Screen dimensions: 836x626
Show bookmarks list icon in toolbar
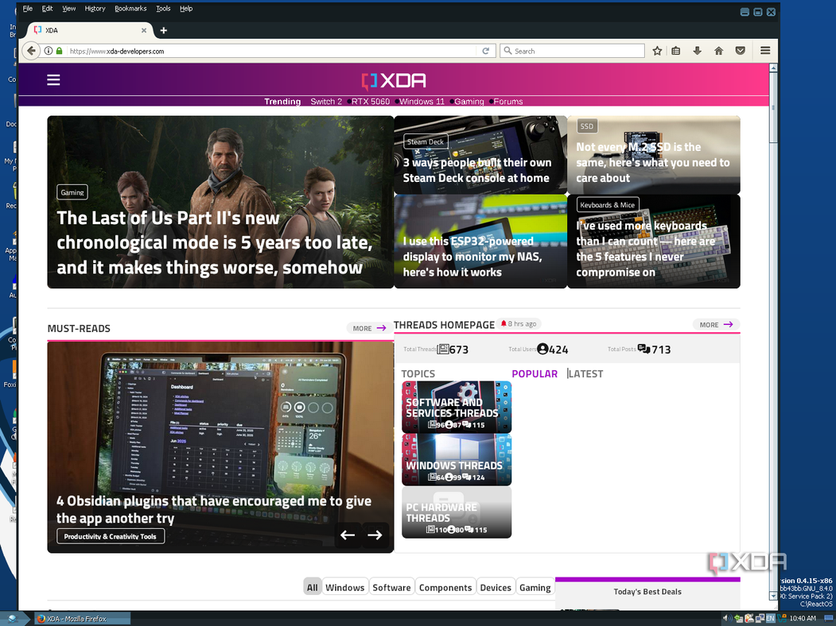point(676,51)
